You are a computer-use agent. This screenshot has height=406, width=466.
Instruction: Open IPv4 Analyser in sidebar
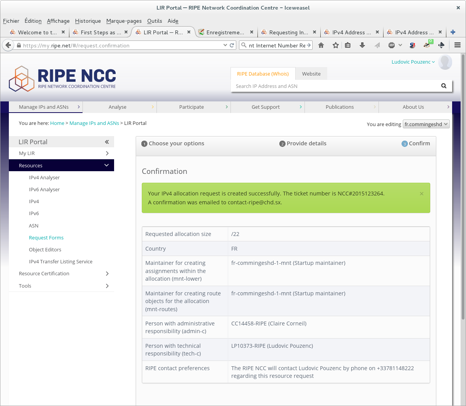pyautogui.click(x=44, y=178)
